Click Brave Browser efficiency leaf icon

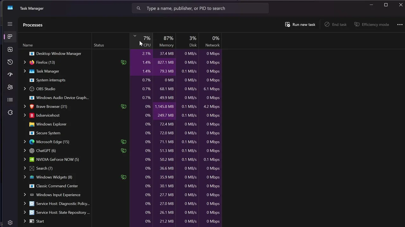click(x=123, y=107)
